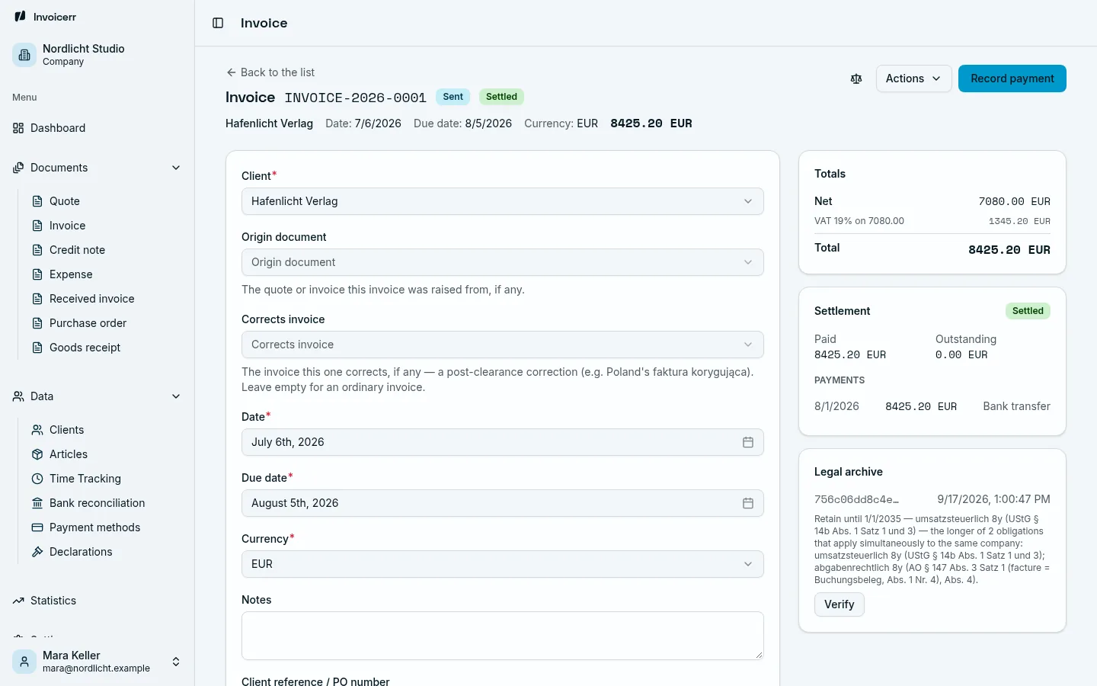1097x686 pixels.
Task: Toggle the sidebar panel icon
Action: pos(218,23)
